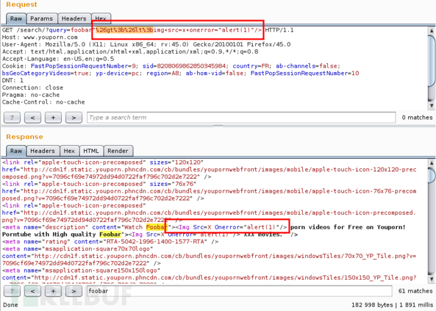The height and width of the screenshot is (311, 436).
Task: Click the 'HTTP/1.1' text in the request line
Action: [279, 30]
